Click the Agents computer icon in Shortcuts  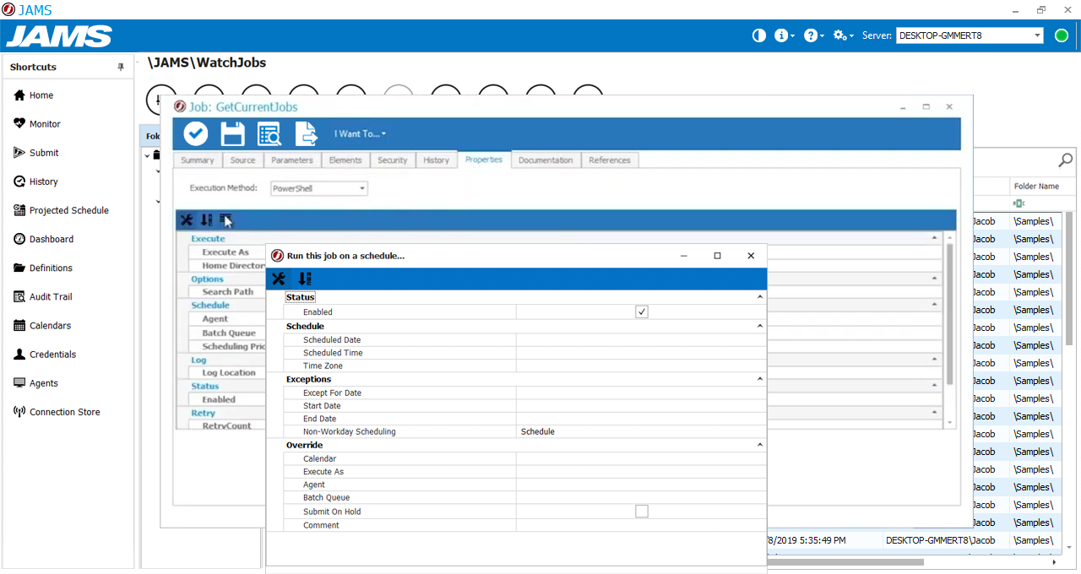coord(20,383)
